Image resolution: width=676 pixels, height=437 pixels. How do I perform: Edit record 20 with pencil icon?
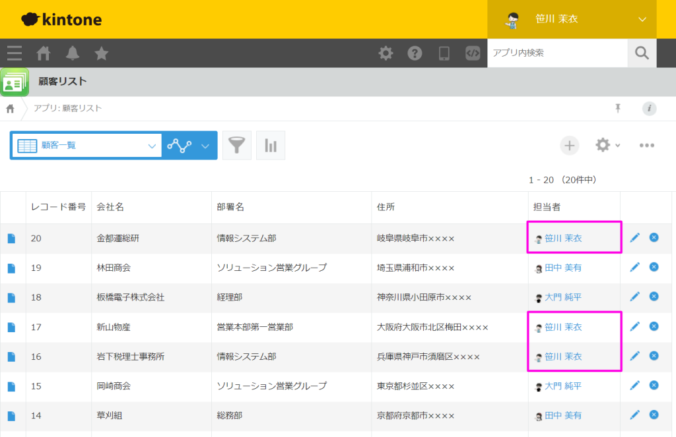pos(634,238)
